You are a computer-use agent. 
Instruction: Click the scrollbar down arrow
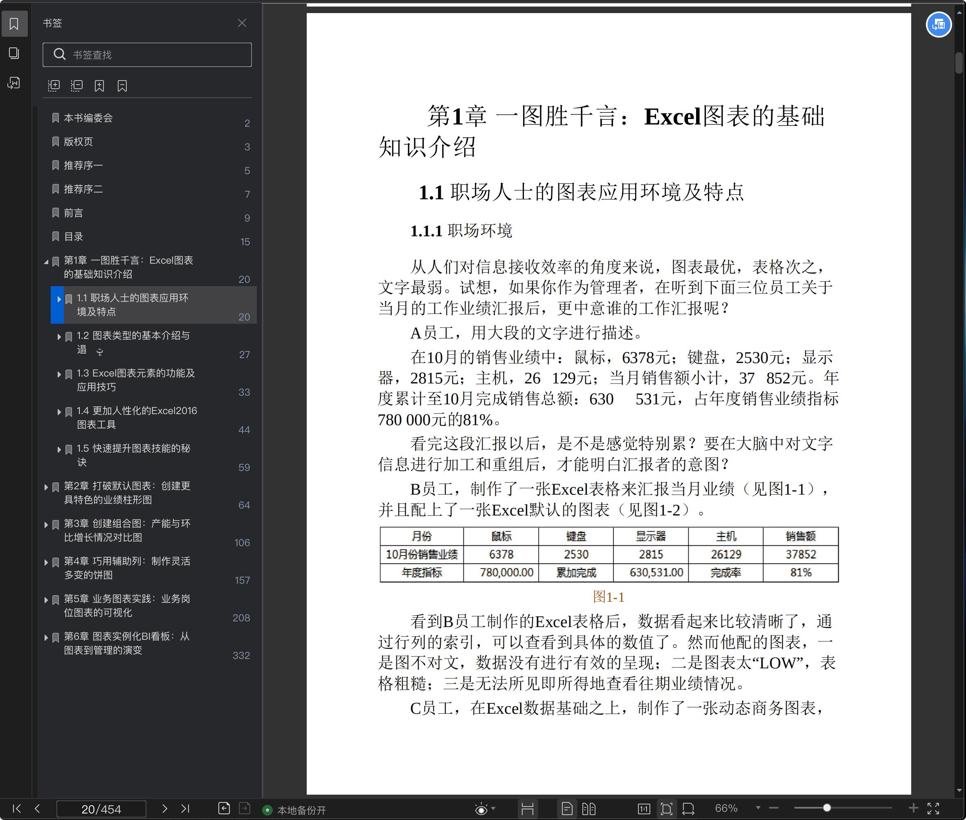point(959,790)
